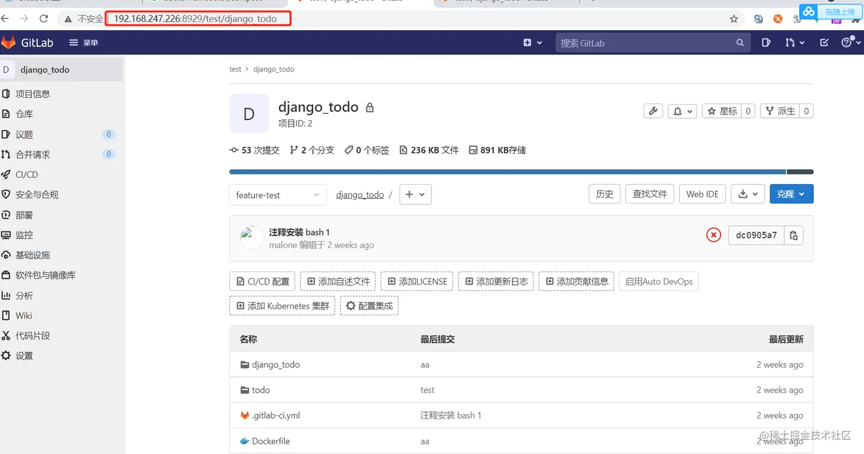The height and width of the screenshot is (454, 864).
Task: Click the 添加更新日志 button
Action: 496,281
